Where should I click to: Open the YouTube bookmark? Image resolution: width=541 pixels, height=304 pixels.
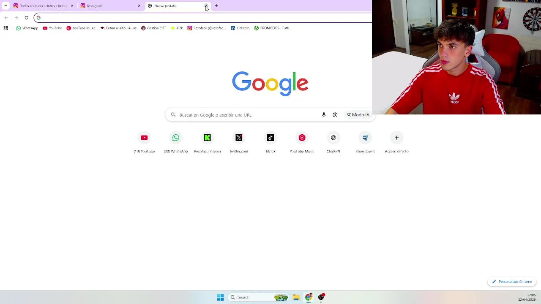pyautogui.click(x=52, y=28)
